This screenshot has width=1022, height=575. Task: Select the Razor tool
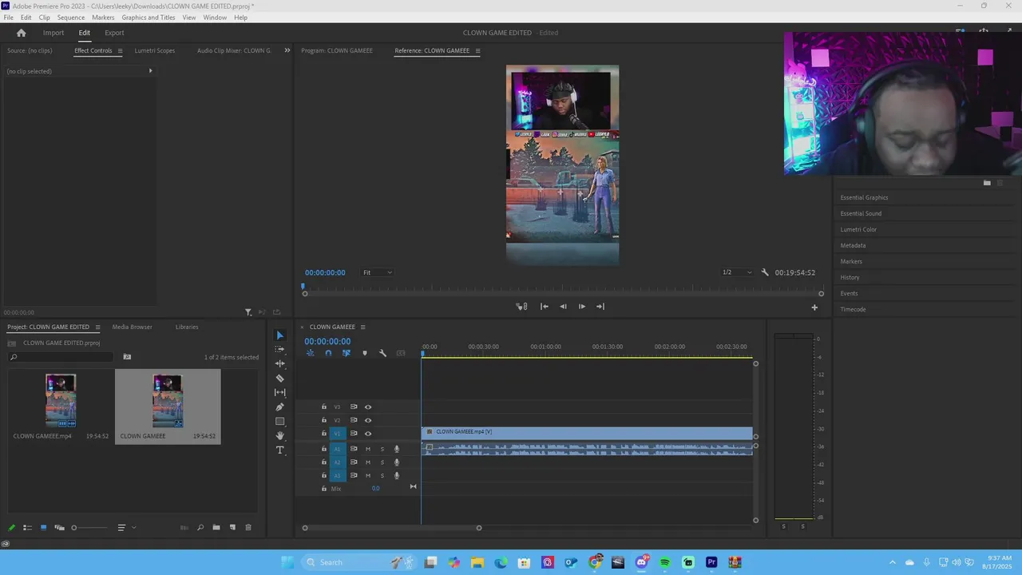click(280, 379)
